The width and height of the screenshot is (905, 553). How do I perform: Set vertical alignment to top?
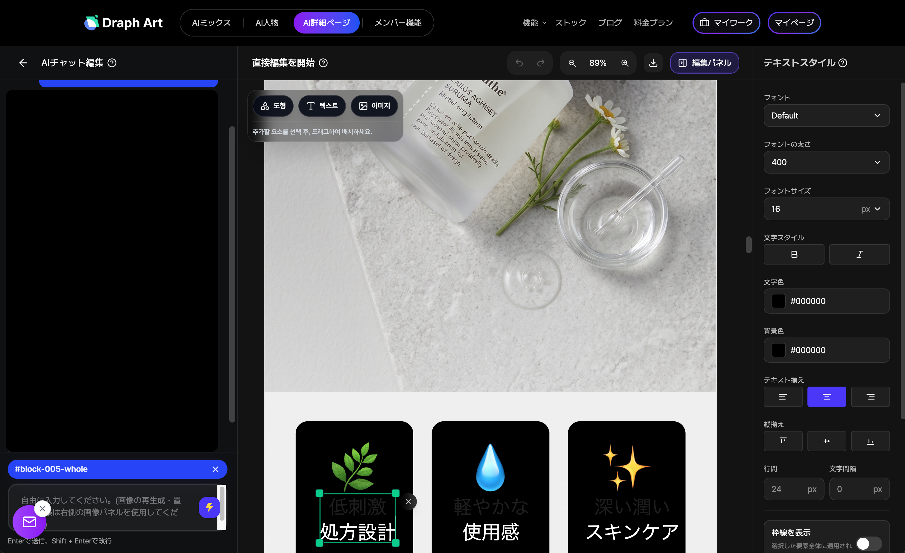click(x=783, y=441)
